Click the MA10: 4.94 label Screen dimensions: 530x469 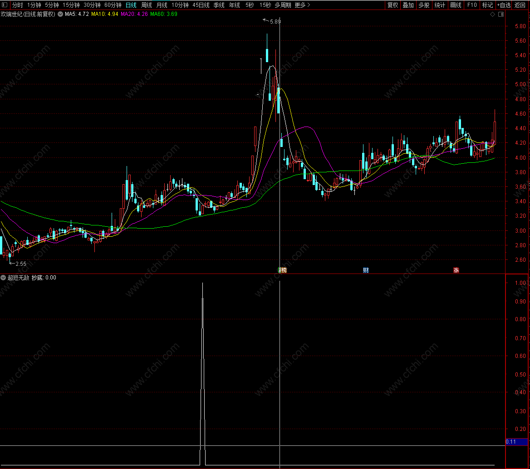(x=105, y=14)
